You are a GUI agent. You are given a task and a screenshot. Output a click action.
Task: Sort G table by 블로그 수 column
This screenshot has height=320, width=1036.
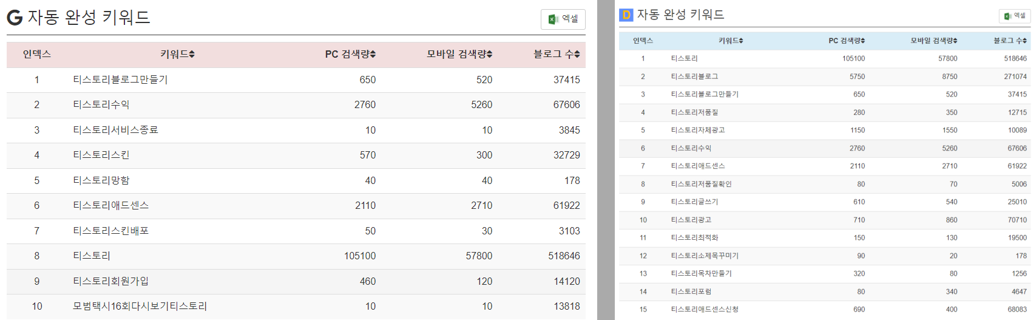click(557, 54)
